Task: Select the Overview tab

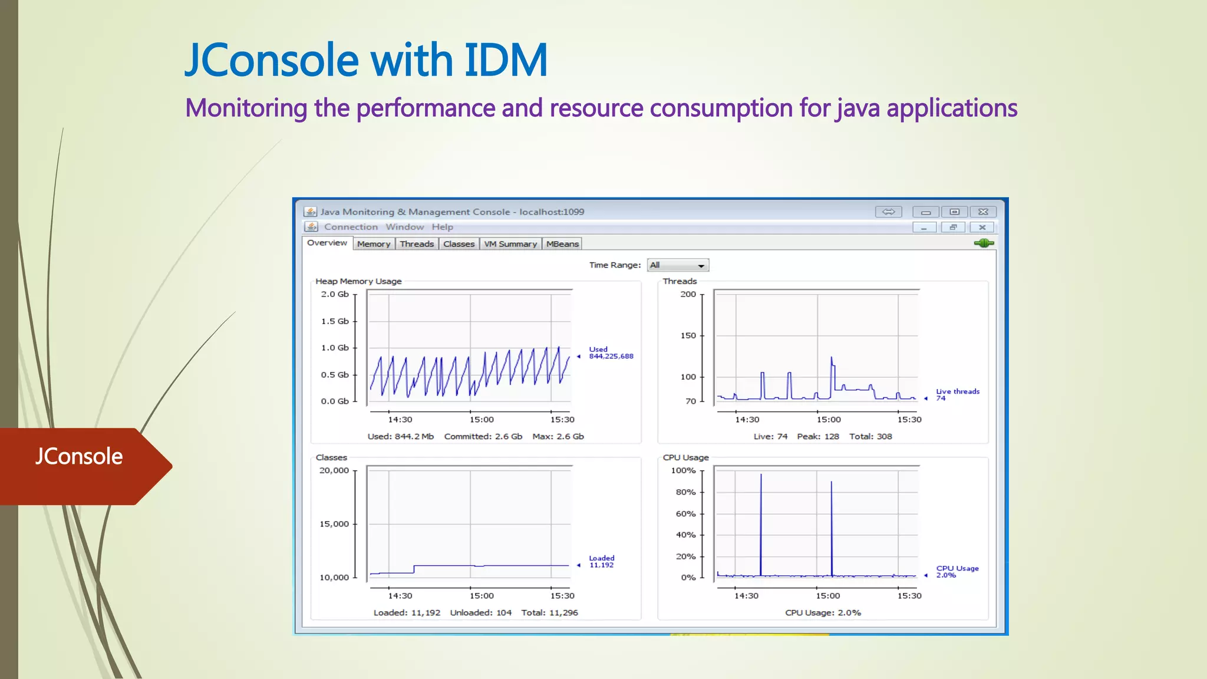Action: (327, 243)
